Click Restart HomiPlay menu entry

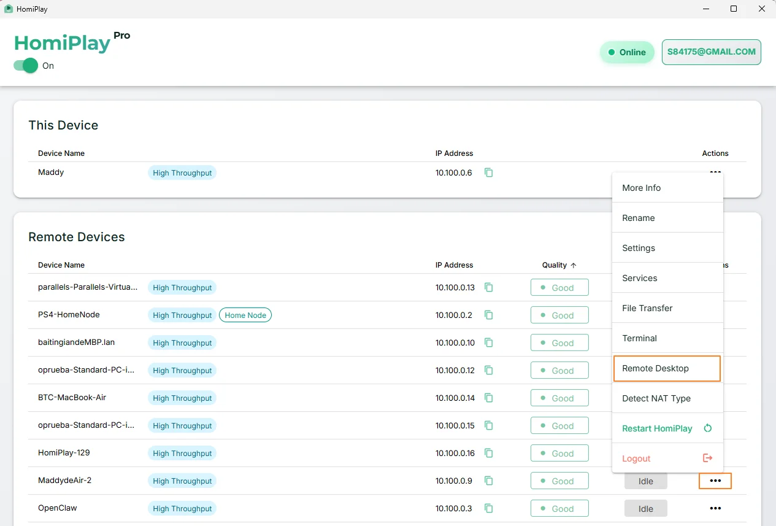[668, 428]
